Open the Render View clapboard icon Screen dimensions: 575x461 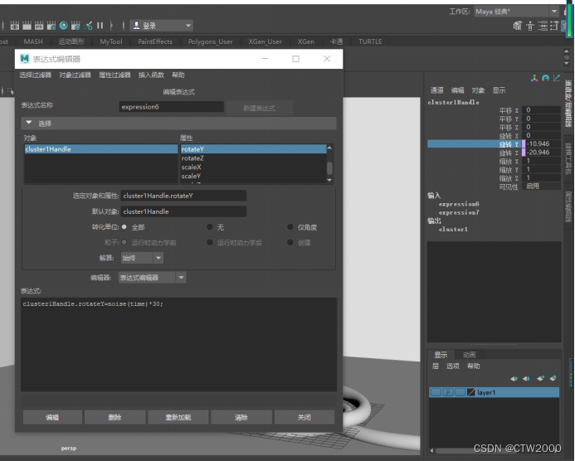pos(15,25)
